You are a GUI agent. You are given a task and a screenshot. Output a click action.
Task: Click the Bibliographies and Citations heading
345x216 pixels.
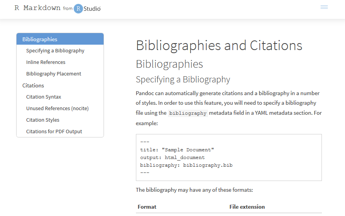click(219, 45)
